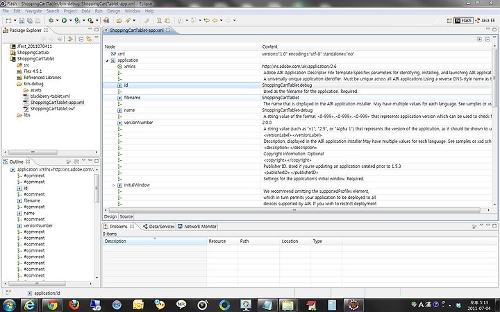Click the Location column header

pos(295,241)
